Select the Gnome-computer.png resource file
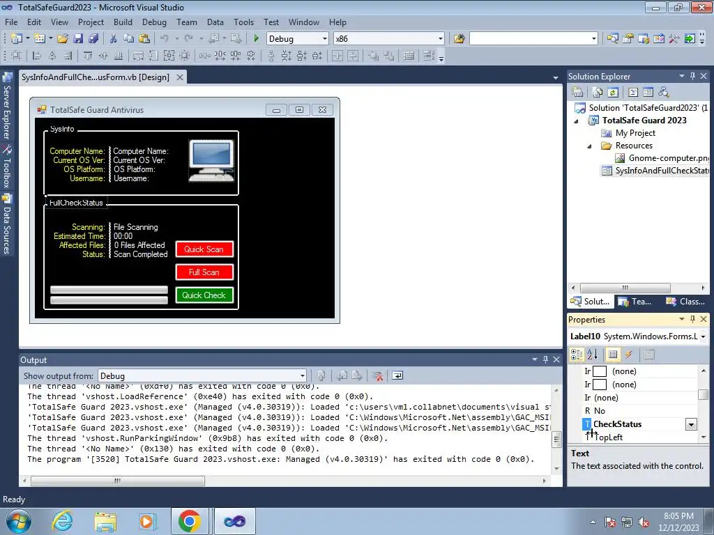The width and height of the screenshot is (714, 535). tap(662, 158)
